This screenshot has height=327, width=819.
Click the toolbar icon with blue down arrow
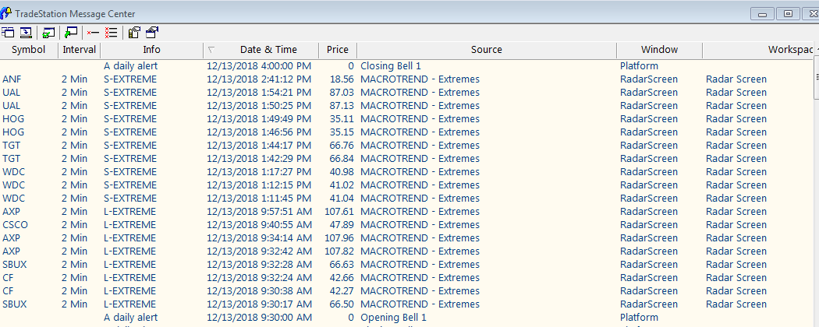26,33
